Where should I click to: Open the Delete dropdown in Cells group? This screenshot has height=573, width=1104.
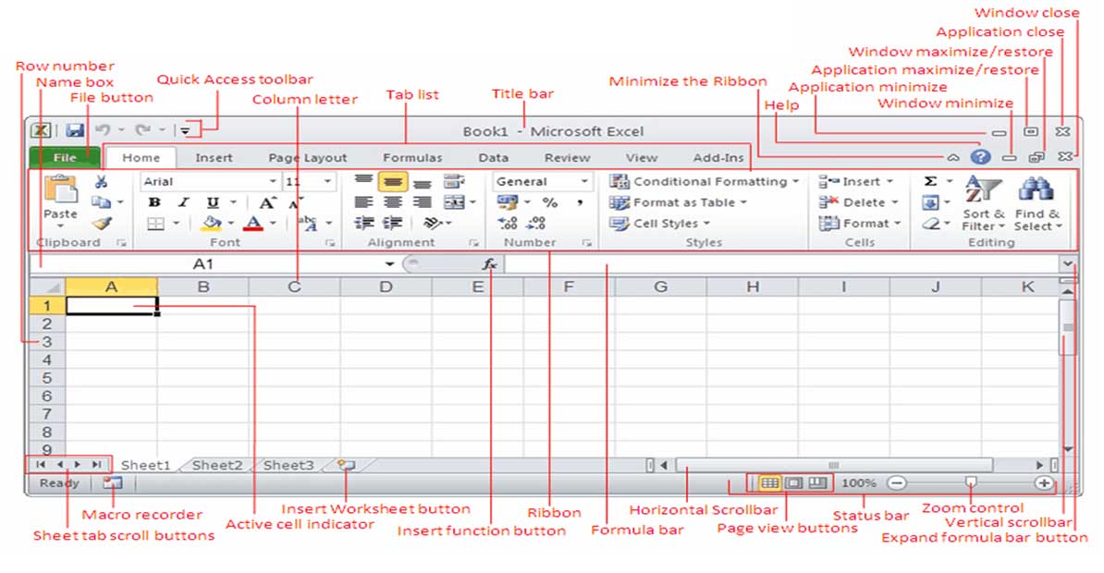pos(859,202)
